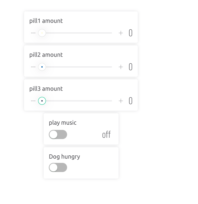Click the pill2 amount value readout
Screen dimensions: 198x204
click(131, 67)
